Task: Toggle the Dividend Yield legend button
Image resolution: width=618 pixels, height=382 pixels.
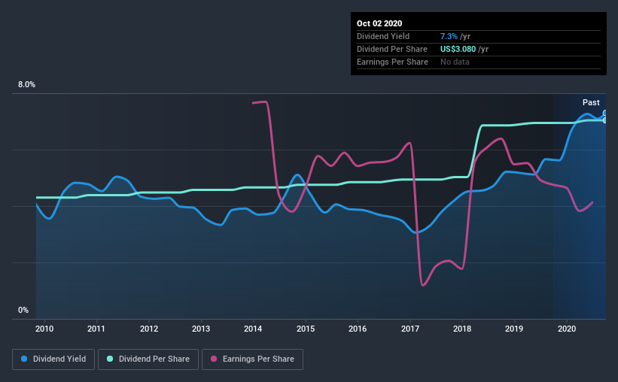Action: 53,359
